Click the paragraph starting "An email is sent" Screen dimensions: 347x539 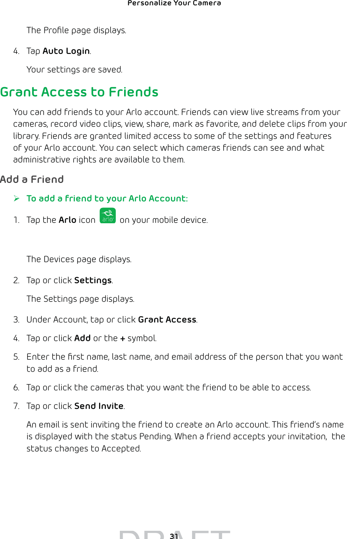[x=185, y=436]
